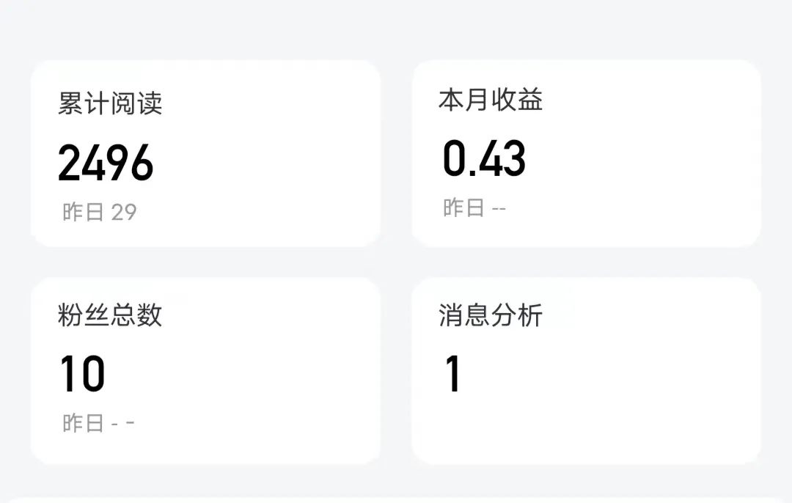Select the 本月收益 card title
The height and width of the screenshot is (503, 792).
point(493,101)
